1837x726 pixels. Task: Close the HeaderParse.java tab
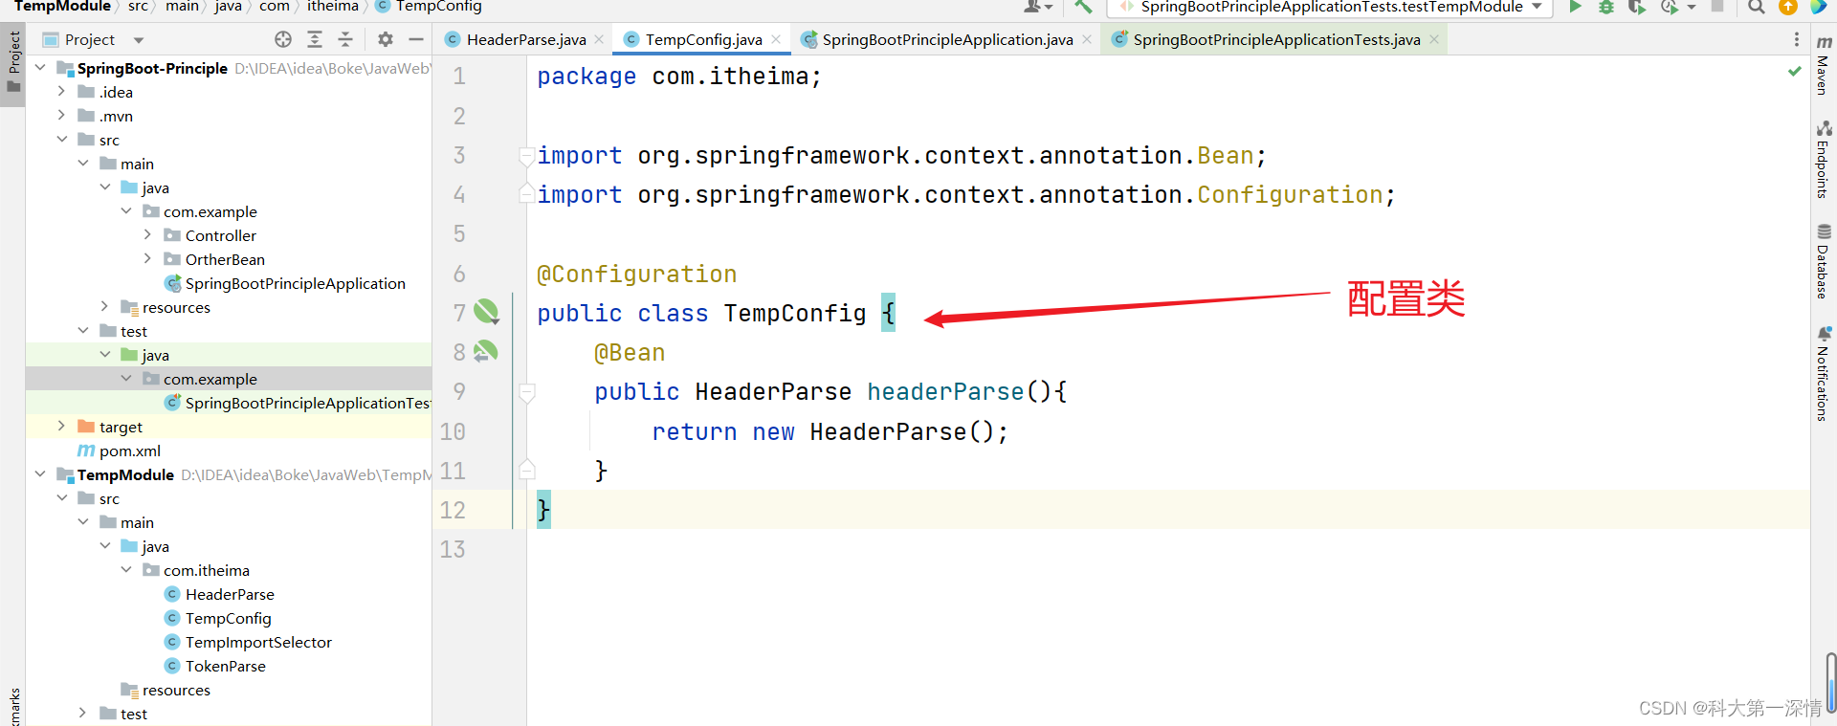tap(599, 39)
